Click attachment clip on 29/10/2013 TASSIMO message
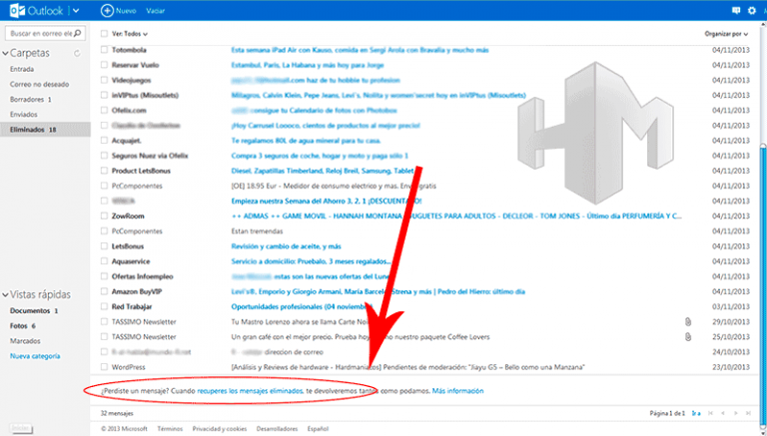The image size is (767, 436). pos(688,321)
